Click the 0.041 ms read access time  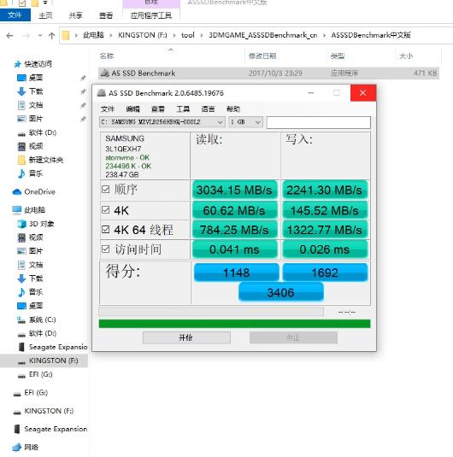coord(234,249)
